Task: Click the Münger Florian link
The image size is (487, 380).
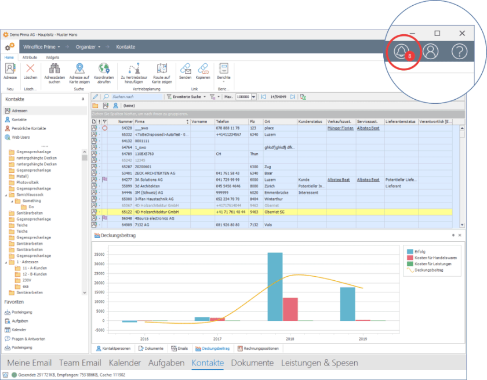Action: (x=340, y=128)
